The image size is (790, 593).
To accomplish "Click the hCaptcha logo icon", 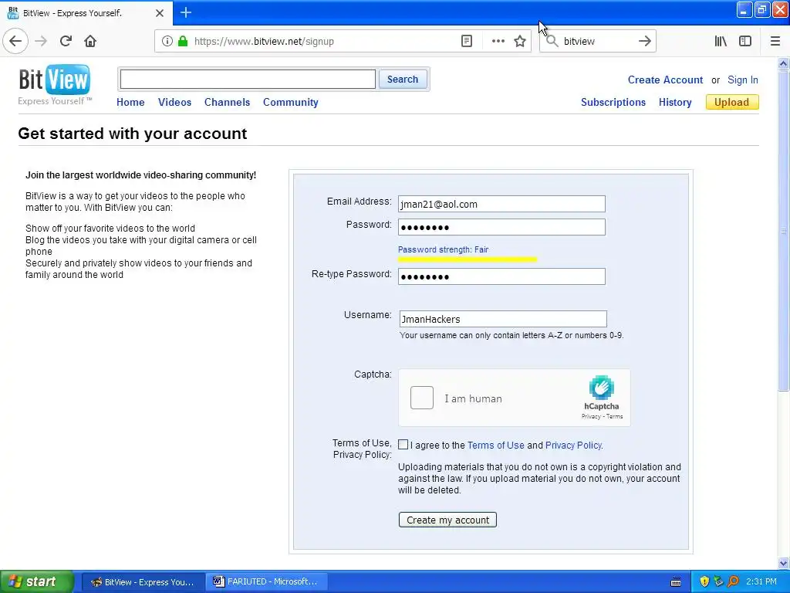I will (602, 388).
